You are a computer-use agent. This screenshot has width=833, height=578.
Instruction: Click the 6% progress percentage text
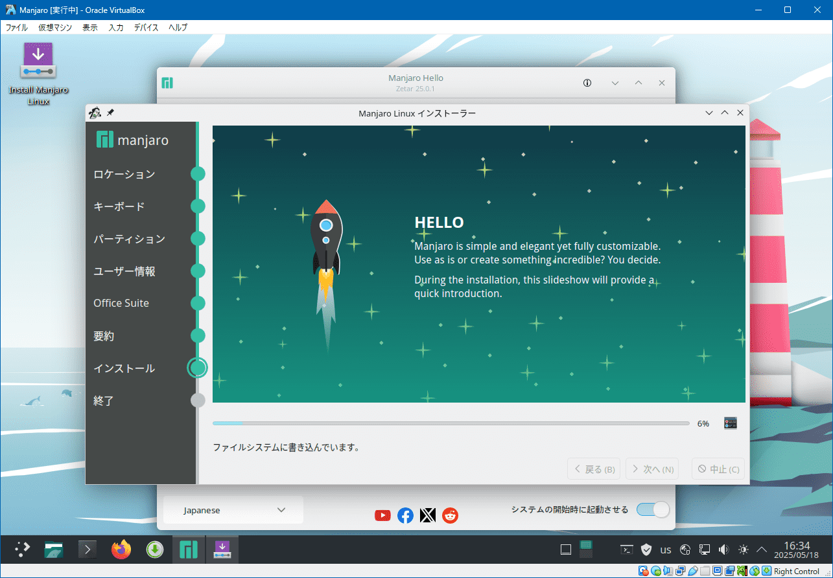click(x=703, y=423)
